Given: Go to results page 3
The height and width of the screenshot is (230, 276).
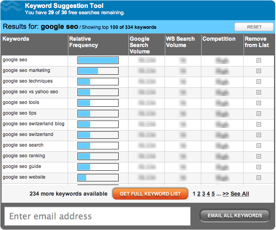Looking at the screenshot, I should (x=204, y=194).
